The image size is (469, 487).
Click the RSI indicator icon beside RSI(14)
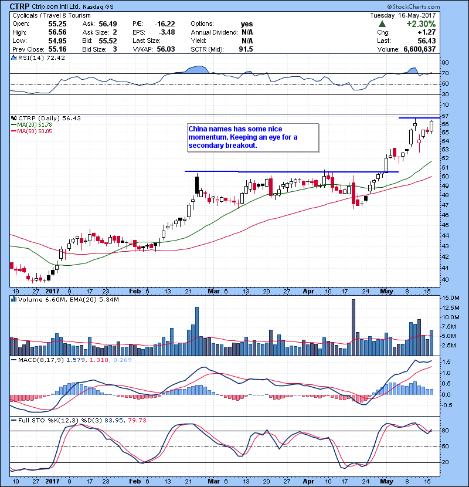[x=13, y=58]
